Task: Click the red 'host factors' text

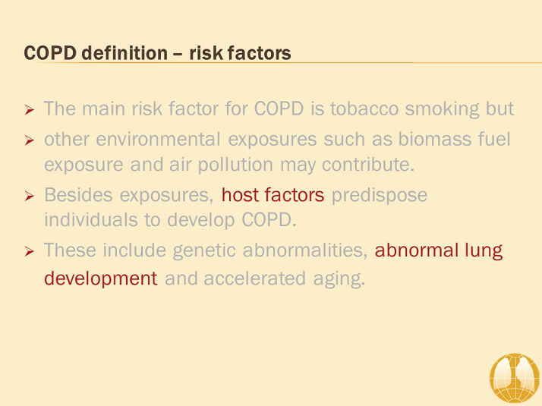Action: (x=273, y=195)
